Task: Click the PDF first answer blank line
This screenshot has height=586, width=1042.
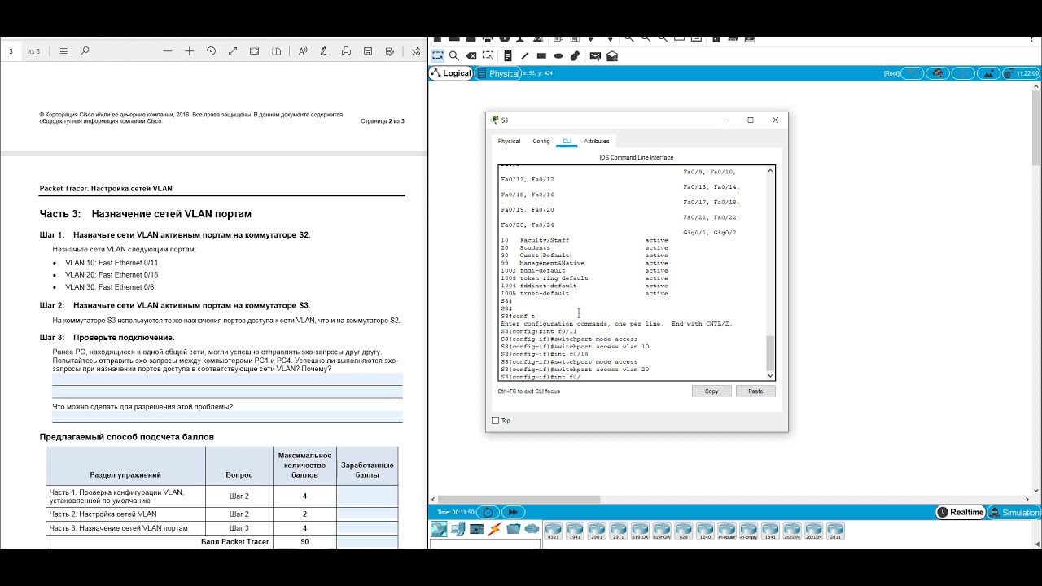Action: [x=227, y=379]
